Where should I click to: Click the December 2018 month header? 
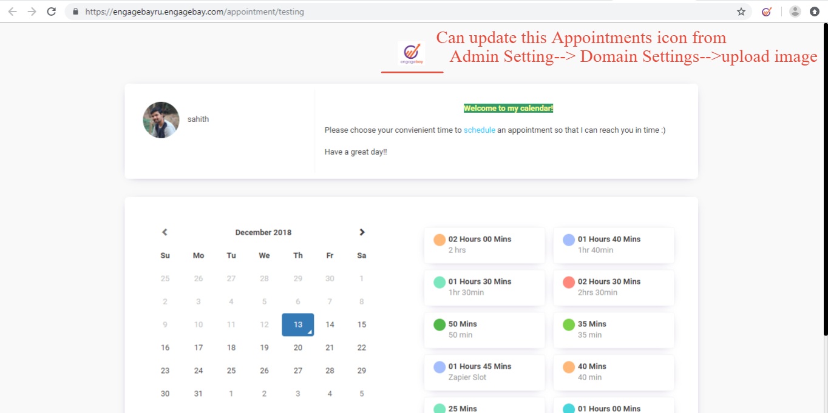coord(263,233)
